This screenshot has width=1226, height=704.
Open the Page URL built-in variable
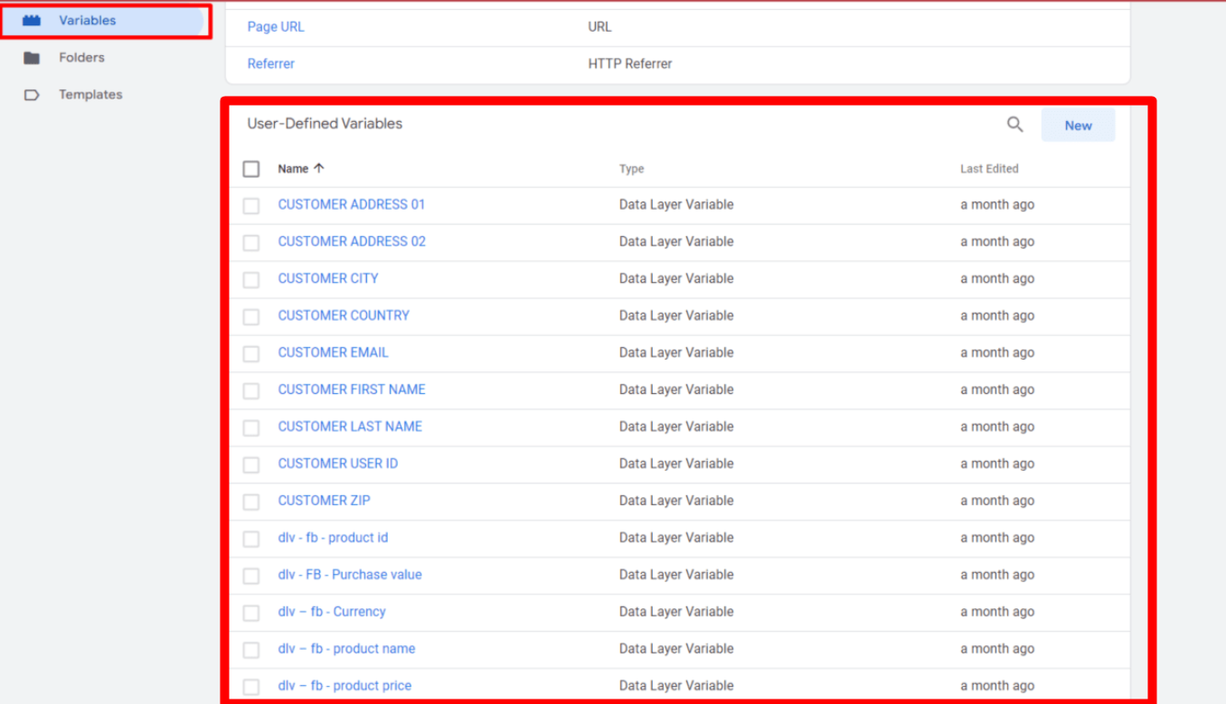pos(276,27)
